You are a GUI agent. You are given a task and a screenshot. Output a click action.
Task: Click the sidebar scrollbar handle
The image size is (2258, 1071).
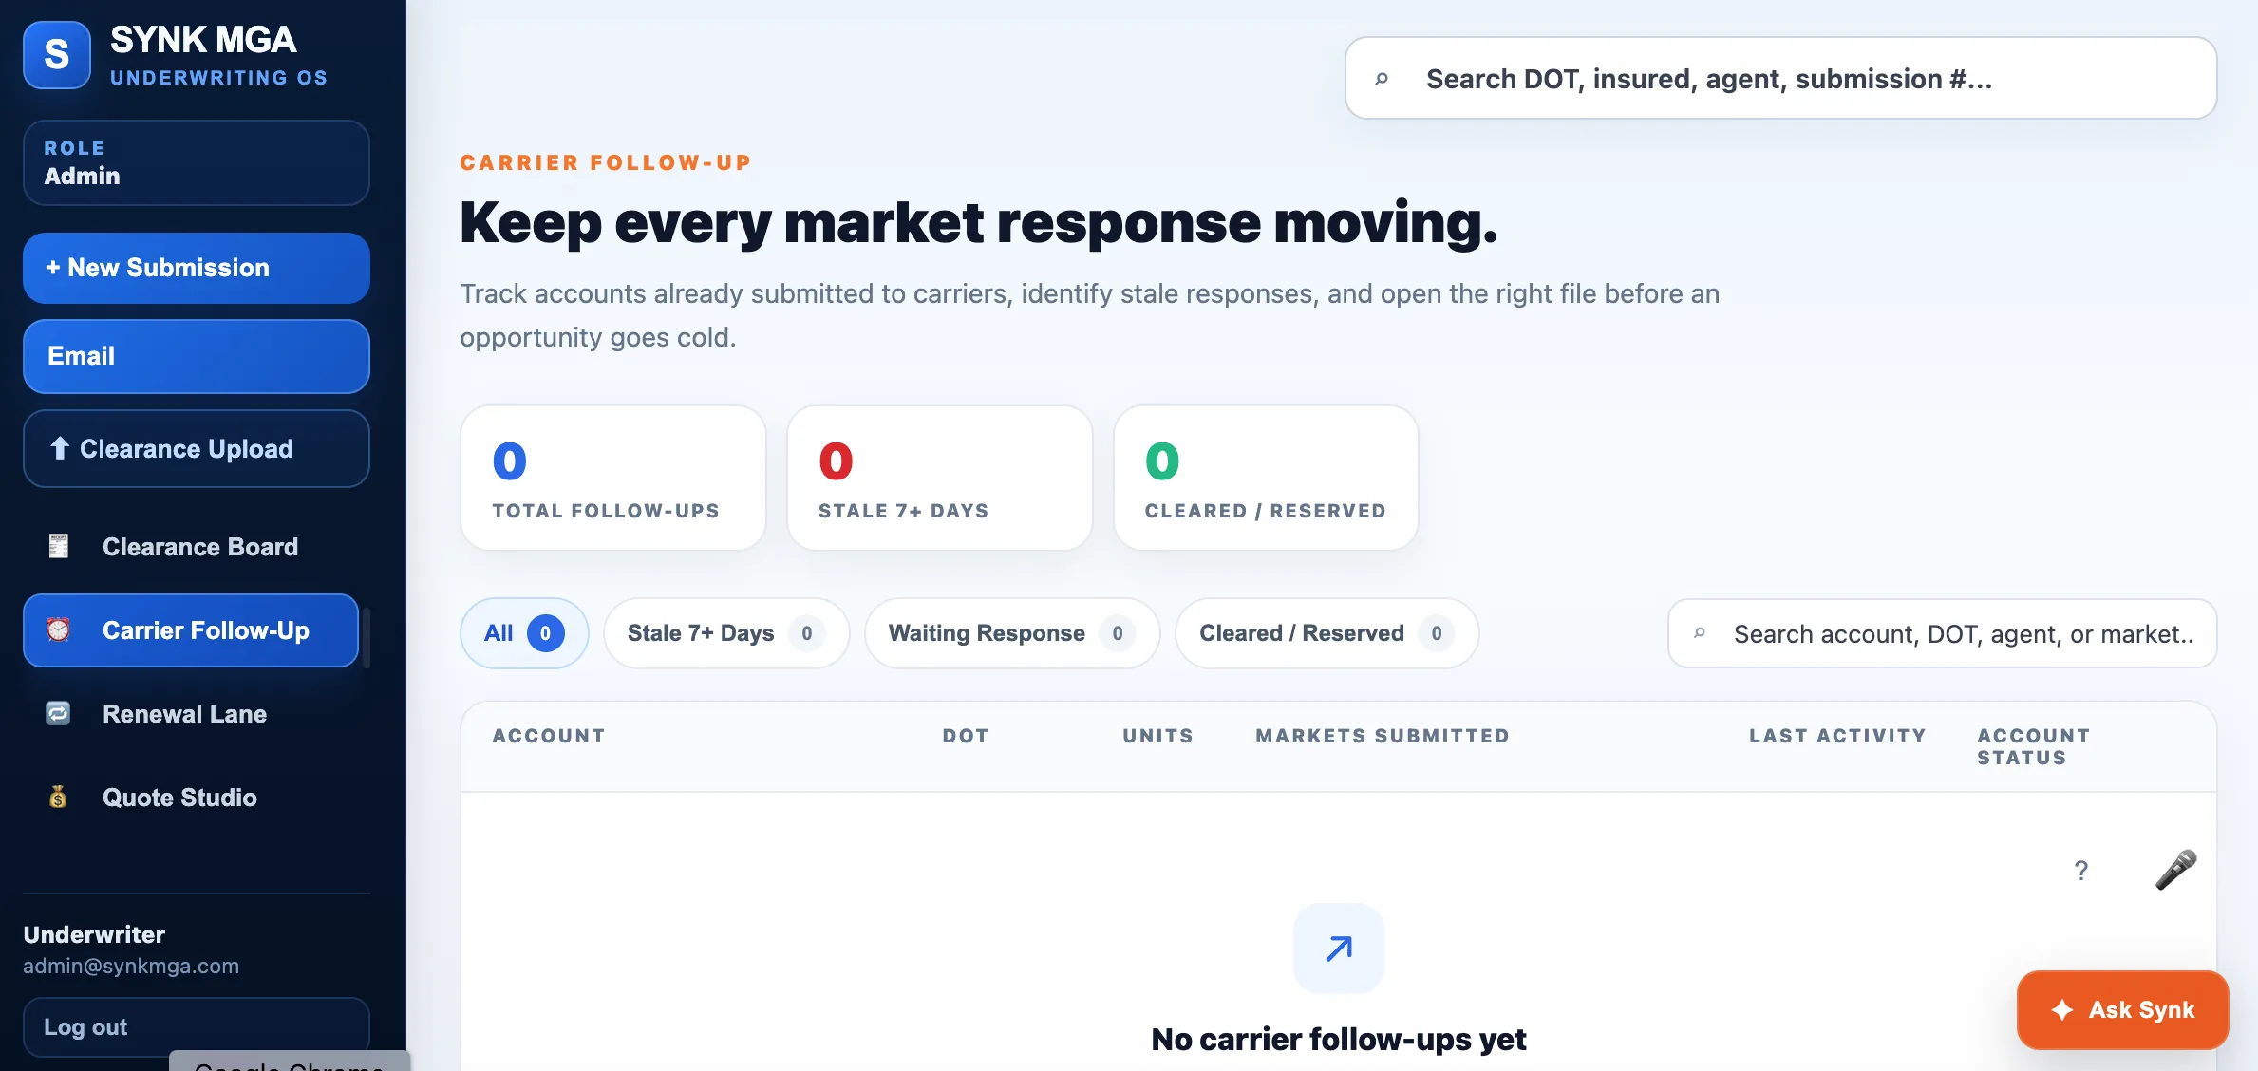tap(367, 638)
